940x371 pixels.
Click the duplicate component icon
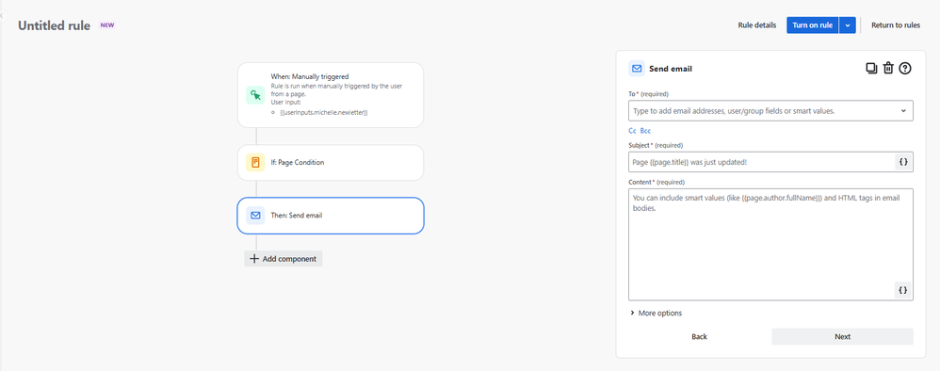[871, 69]
